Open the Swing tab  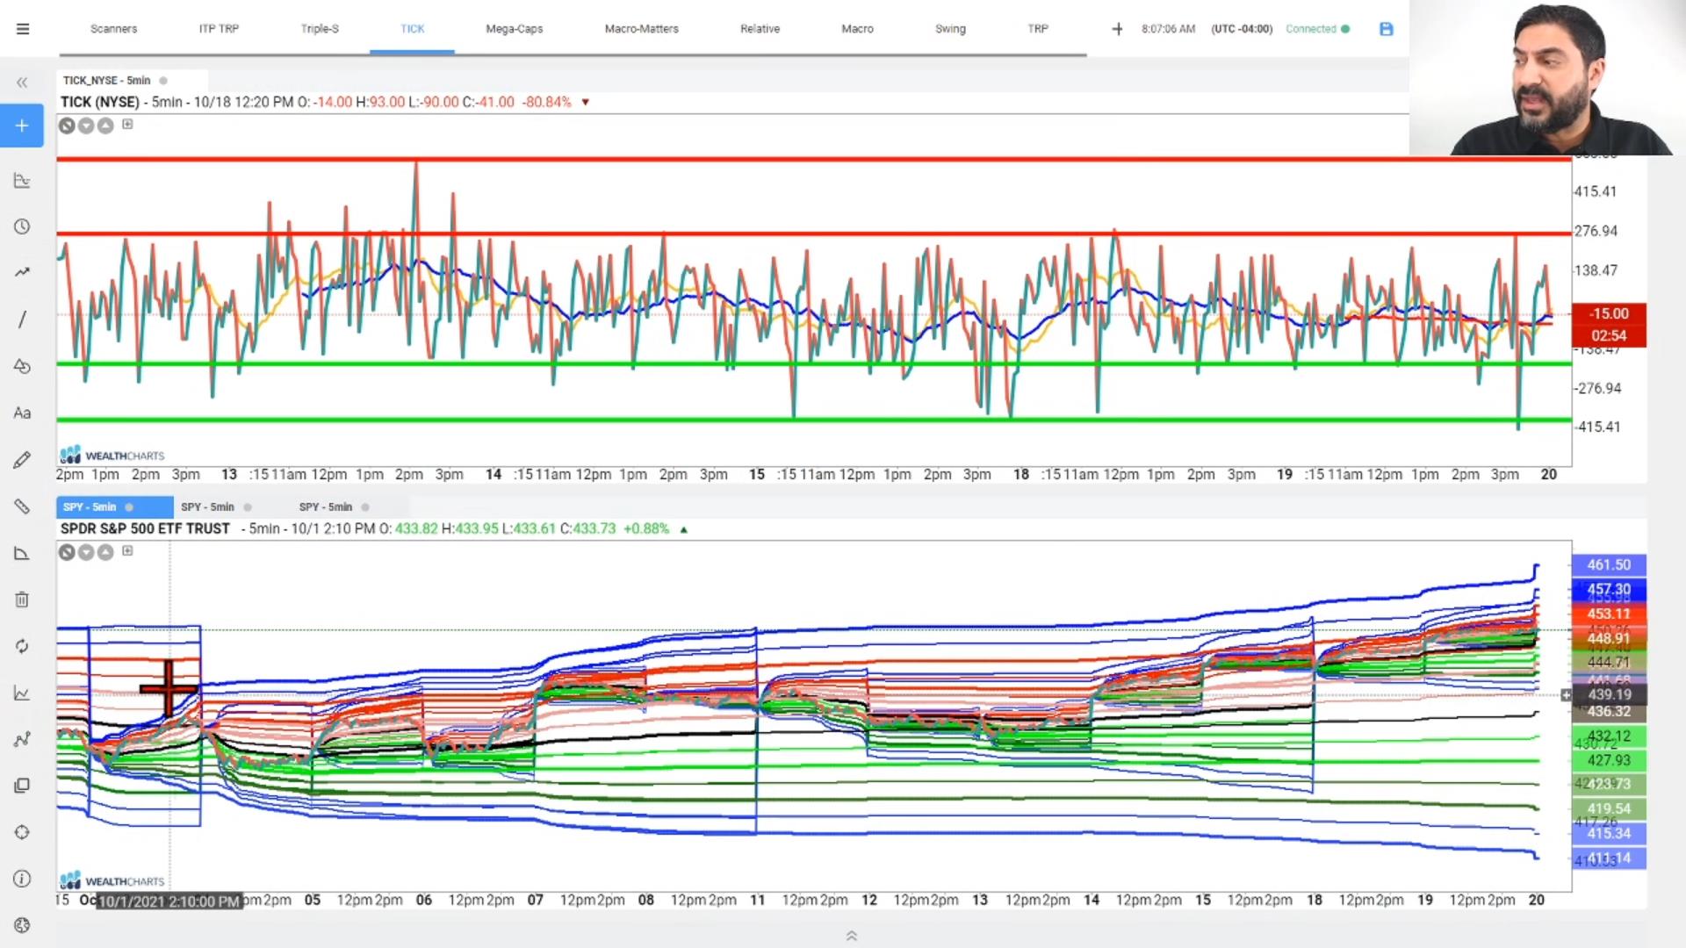950,29
